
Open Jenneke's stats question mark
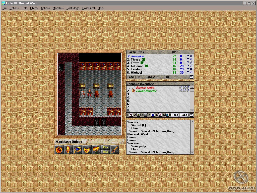tap(188, 56)
